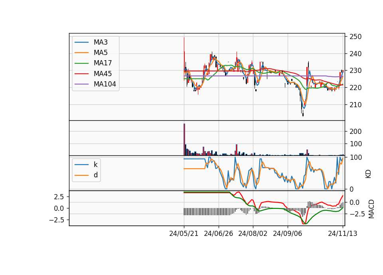Viewport: 383px width, 275px height.
Task: Click the 24/11/13 date label
Action: point(342,234)
